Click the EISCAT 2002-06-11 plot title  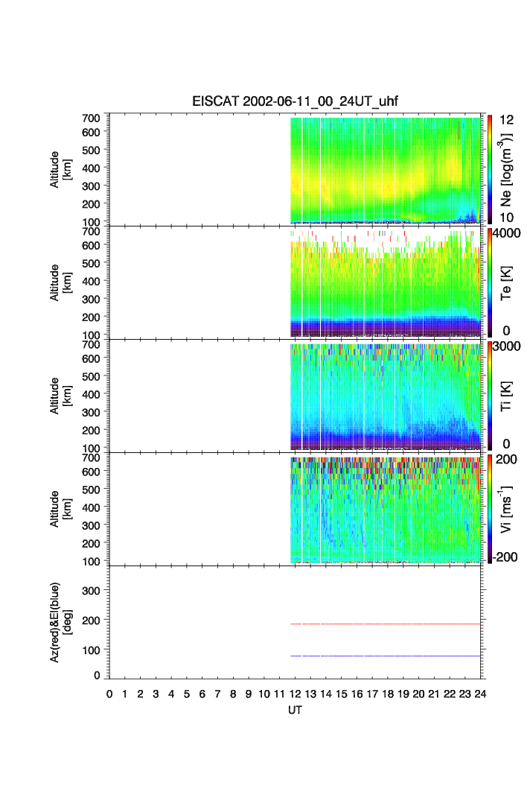click(x=296, y=103)
